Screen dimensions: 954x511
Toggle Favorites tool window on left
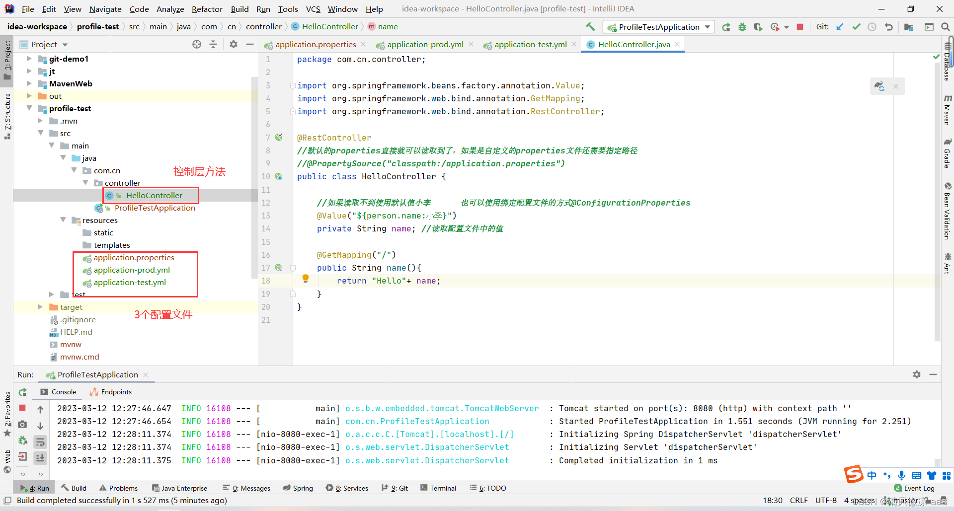coord(7,415)
